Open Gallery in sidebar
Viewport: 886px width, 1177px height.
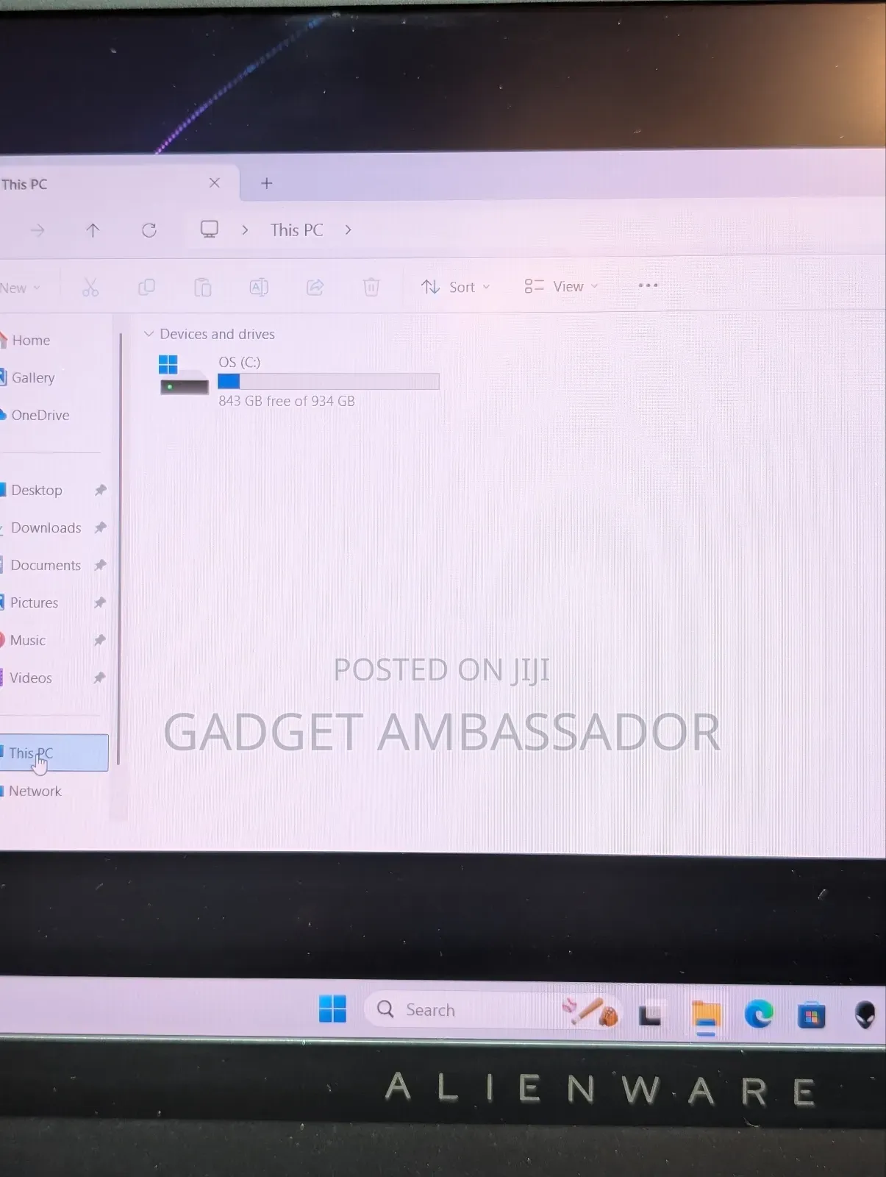click(28, 377)
